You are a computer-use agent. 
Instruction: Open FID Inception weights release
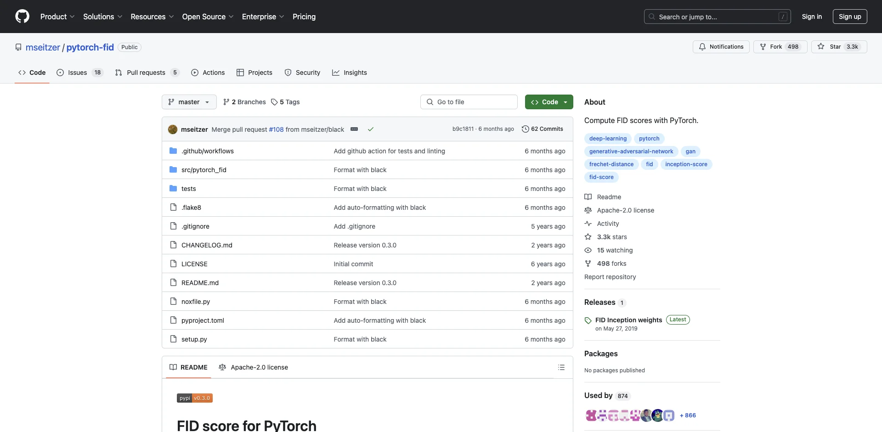[628, 320]
